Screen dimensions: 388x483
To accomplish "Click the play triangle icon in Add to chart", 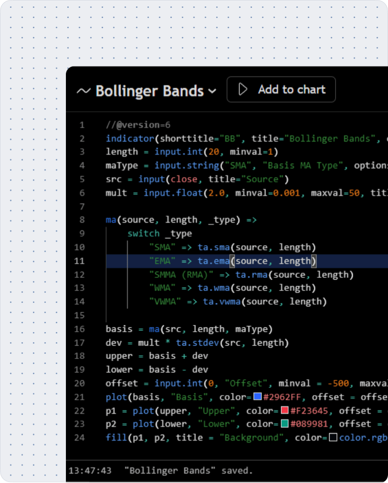I will coord(243,89).
